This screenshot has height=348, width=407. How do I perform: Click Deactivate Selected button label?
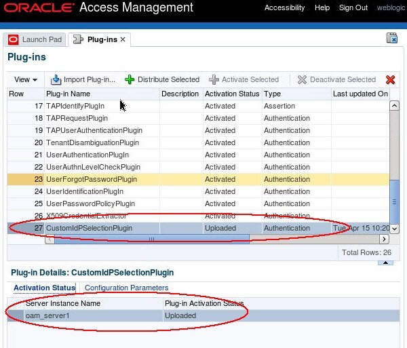click(x=343, y=79)
